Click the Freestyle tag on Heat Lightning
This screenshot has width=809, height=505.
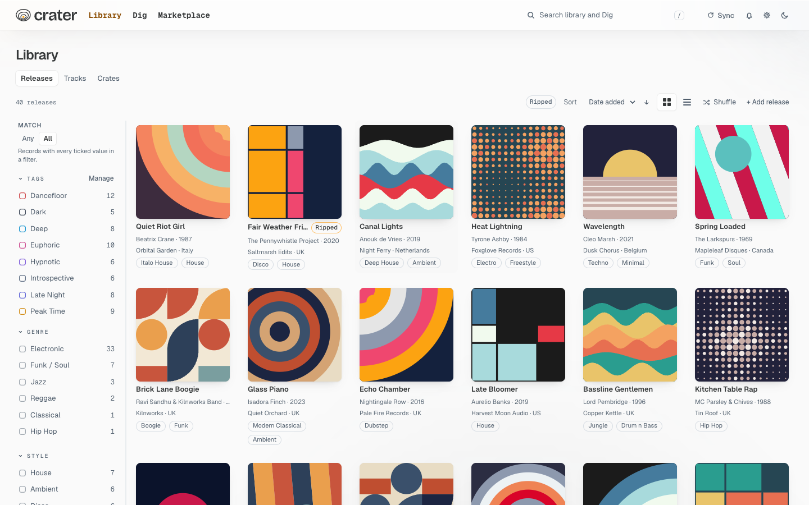click(523, 263)
